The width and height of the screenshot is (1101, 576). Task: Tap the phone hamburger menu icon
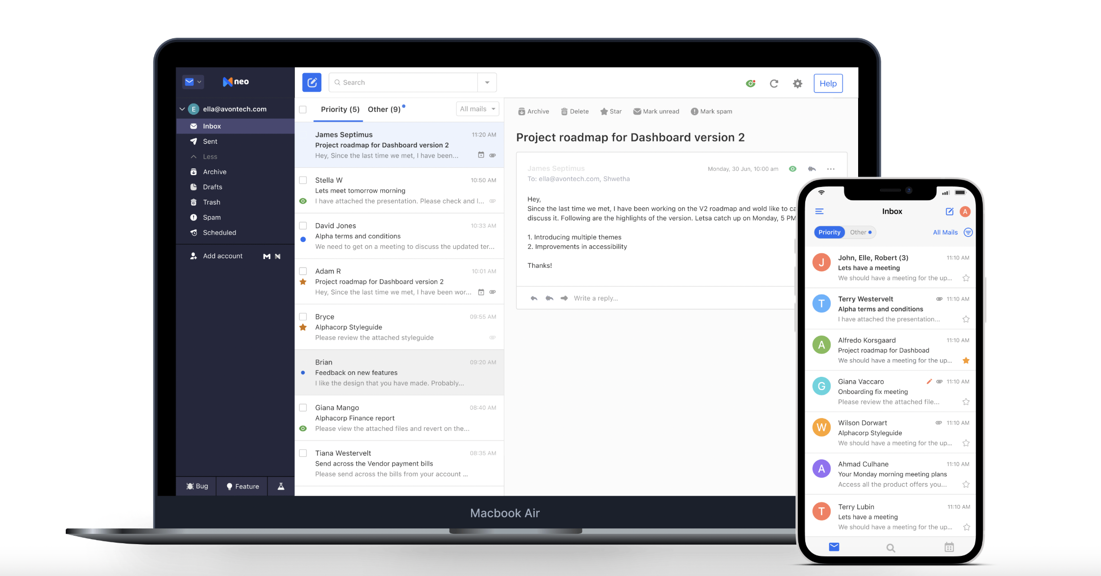[819, 211]
